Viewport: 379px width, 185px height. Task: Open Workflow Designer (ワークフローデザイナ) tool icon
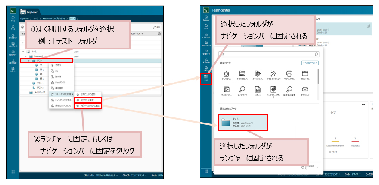273,92
